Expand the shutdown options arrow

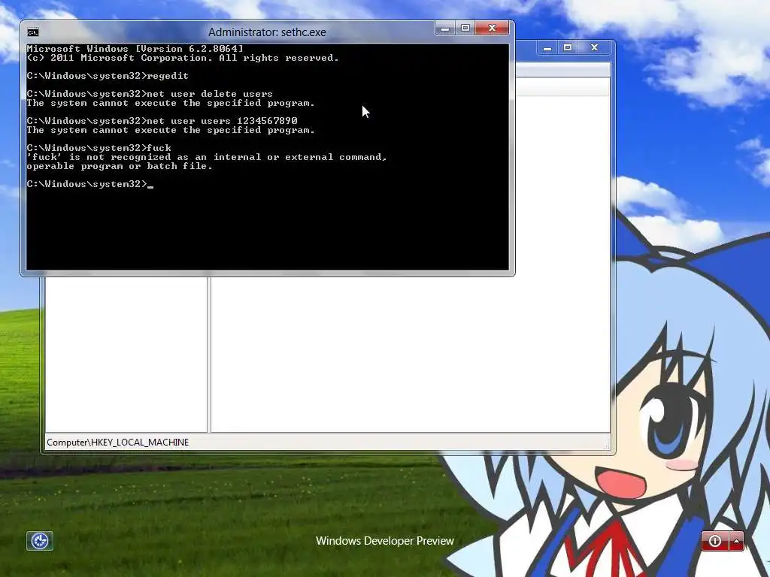(737, 541)
